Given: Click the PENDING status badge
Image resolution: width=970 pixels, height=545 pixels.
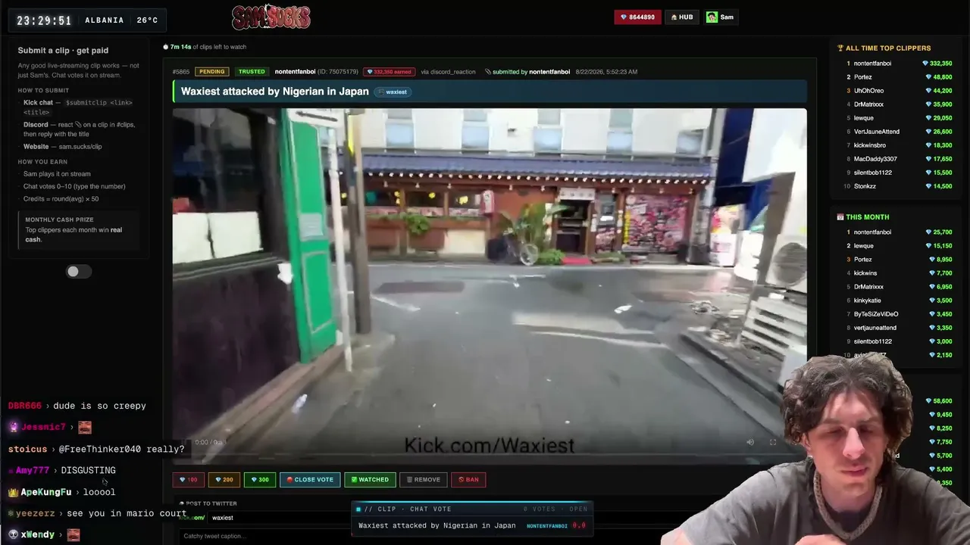Looking at the screenshot, I should point(211,72).
